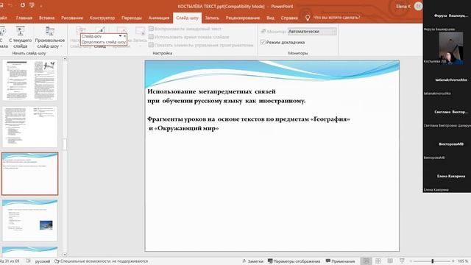The width and height of the screenshot is (471, 265).
Task: Click the redo/repeat icon in title bar
Action: [23, 5]
